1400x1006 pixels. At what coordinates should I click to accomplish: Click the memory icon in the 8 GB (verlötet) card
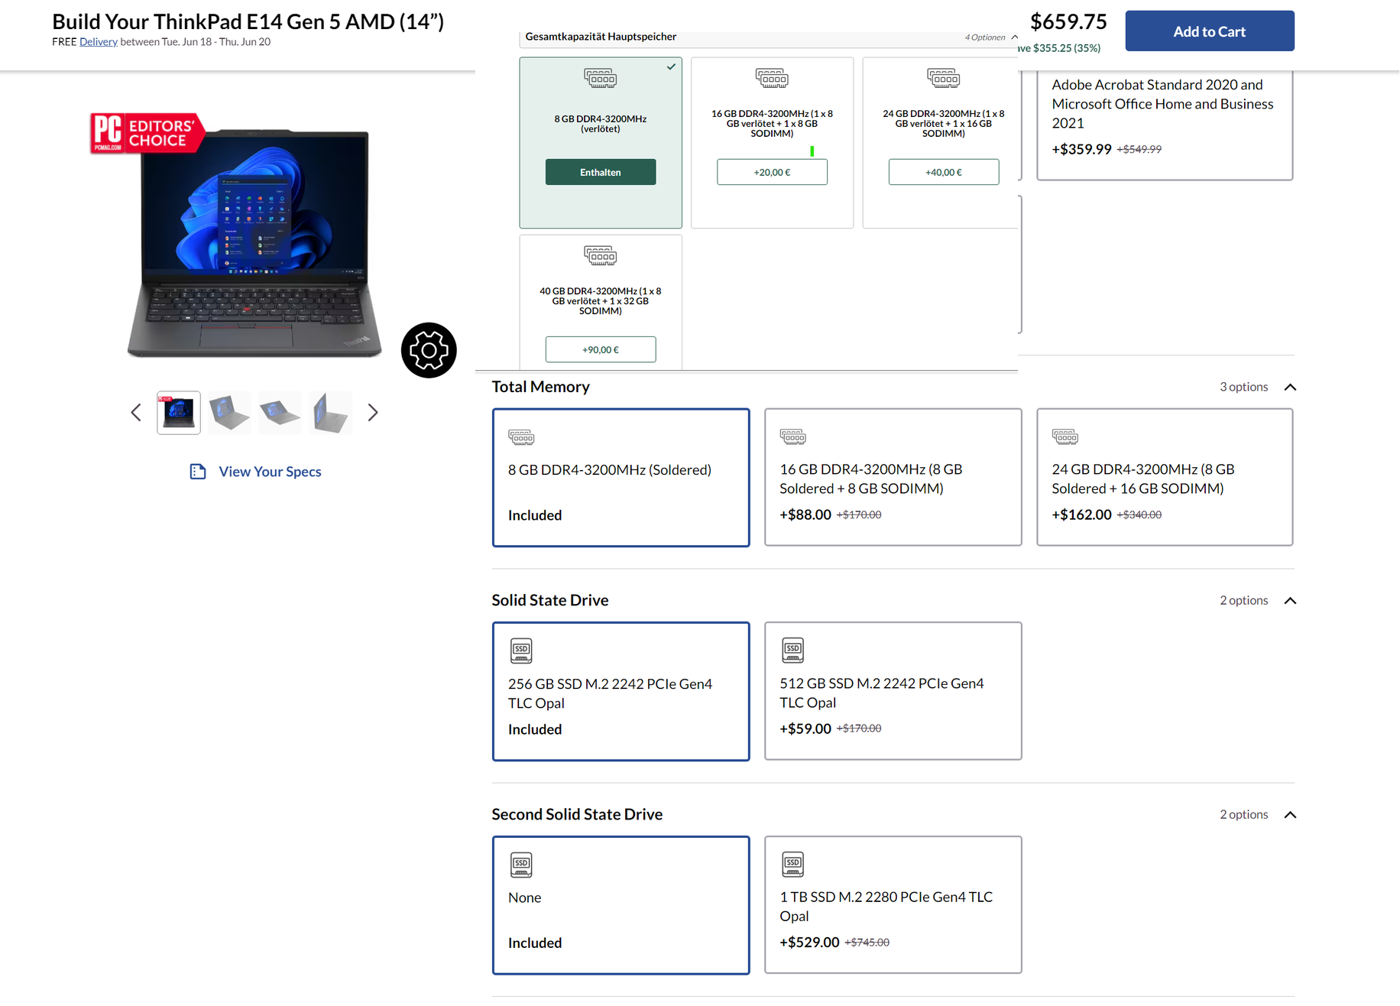coord(601,78)
